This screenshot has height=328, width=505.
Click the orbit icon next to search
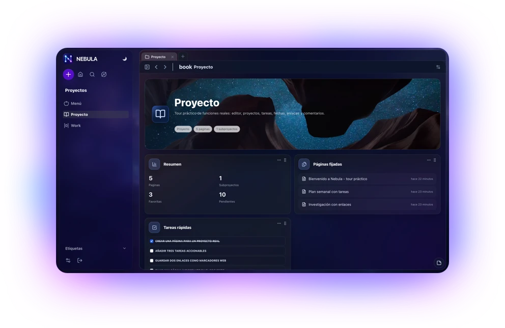104,75
